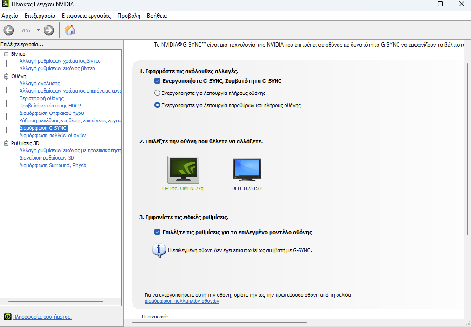Open Περιστροφή οθόνης page

tap(41, 98)
